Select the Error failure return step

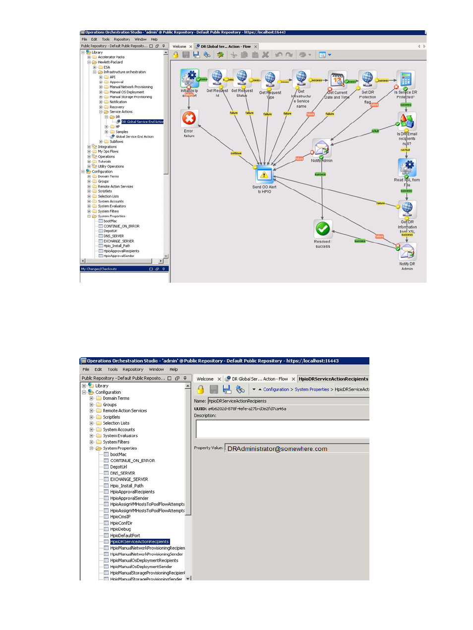(189, 119)
